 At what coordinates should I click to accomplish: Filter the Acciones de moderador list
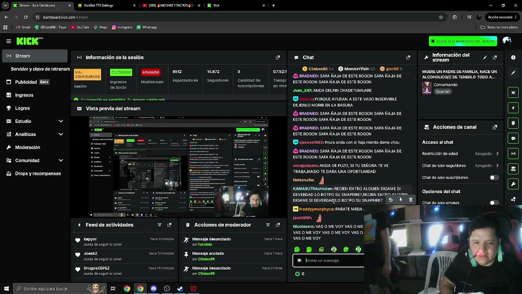268,225
